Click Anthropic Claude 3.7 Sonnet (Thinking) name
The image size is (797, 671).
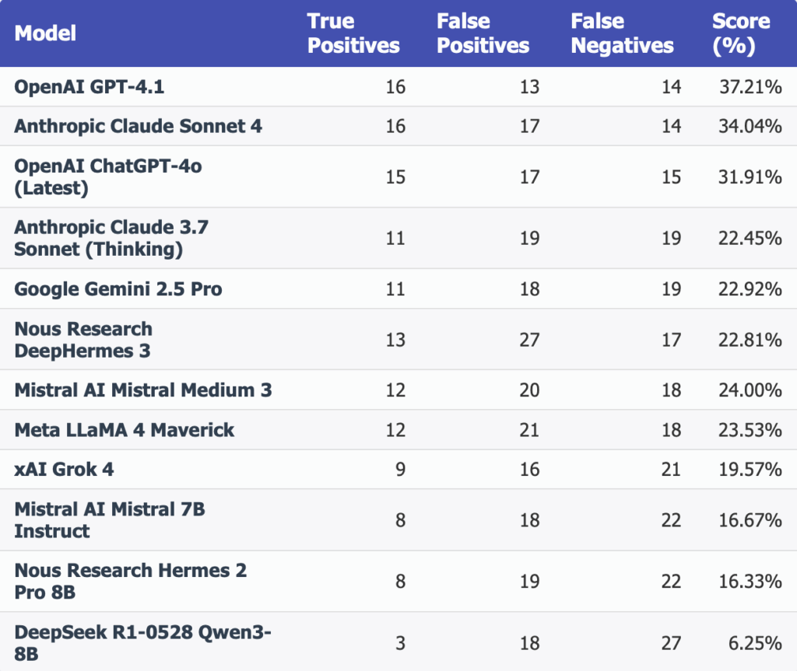(x=111, y=238)
